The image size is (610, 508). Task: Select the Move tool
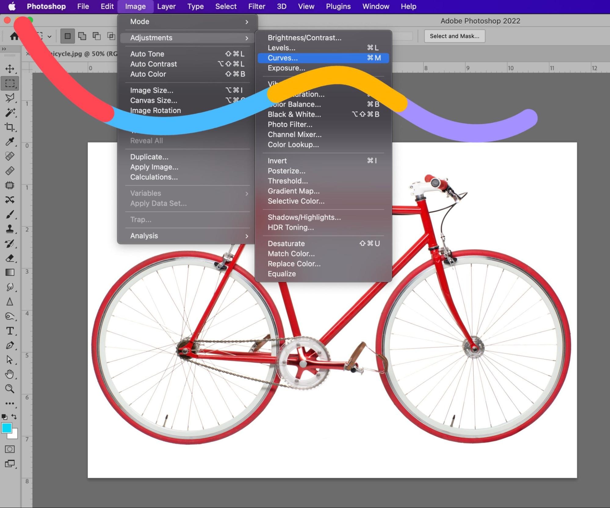(10, 69)
